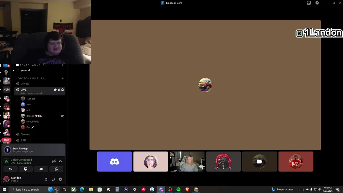Add a new voice channel
The image size is (343, 193).
62,79
